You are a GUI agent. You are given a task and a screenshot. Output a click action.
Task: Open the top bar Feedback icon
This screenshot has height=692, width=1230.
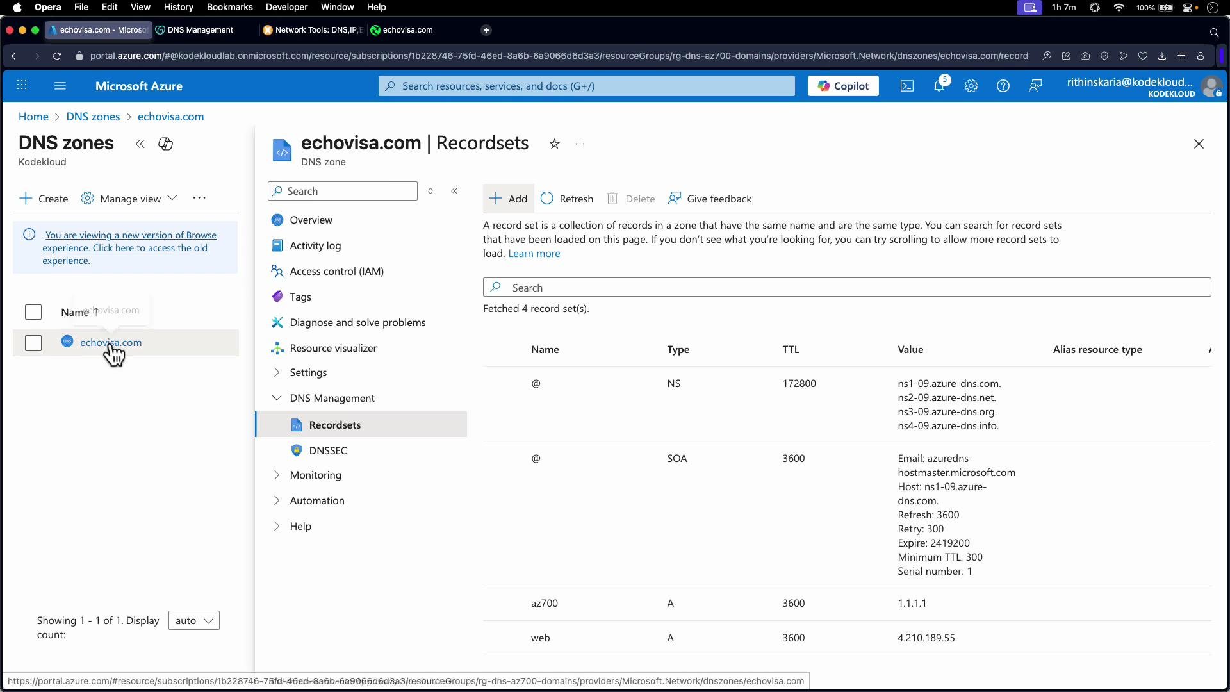pyautogui.click(x=1035, y=86)
